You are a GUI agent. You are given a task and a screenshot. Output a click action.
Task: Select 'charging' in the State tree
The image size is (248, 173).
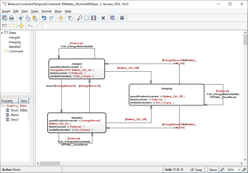pos(15,42)
